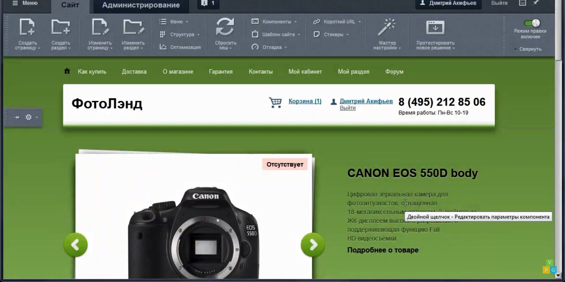
Task: Click the Отсутствует availability badge
Action: (285, 164)
